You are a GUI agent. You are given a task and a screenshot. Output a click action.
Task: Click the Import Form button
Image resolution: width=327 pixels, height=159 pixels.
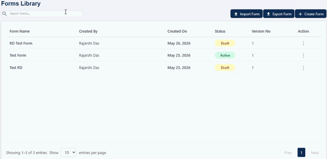tap(246, 14)
